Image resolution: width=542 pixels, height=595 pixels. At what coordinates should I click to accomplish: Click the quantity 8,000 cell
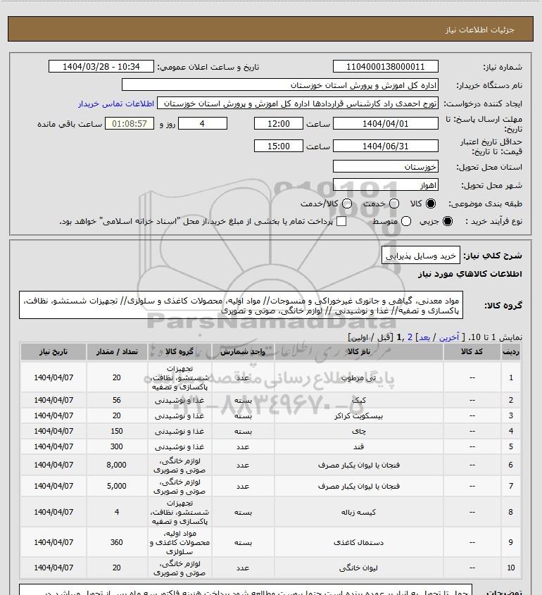[116, 465]
